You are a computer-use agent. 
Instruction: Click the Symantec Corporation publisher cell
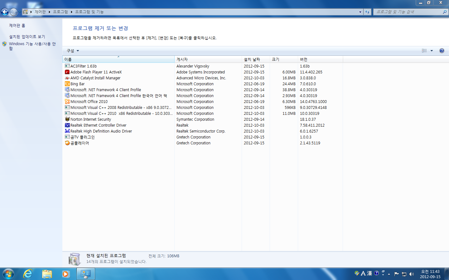[x=195, y=119]
